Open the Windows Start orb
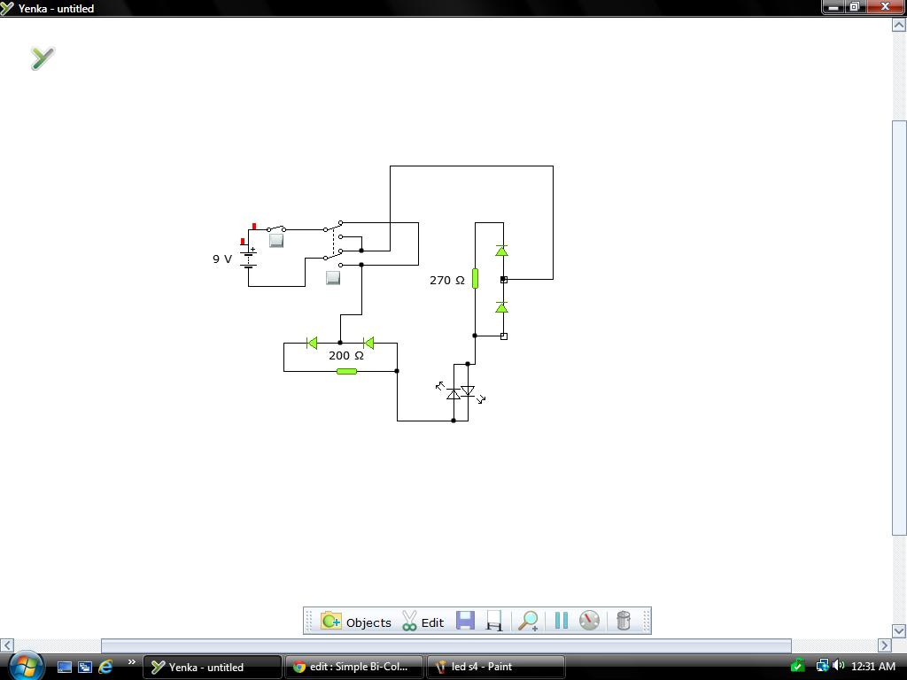This screenshot has height=680, width=907. click(24, 666)
